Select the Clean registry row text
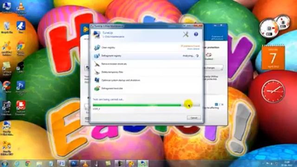Viewport: 297px width, 167px height. point(108,47)
